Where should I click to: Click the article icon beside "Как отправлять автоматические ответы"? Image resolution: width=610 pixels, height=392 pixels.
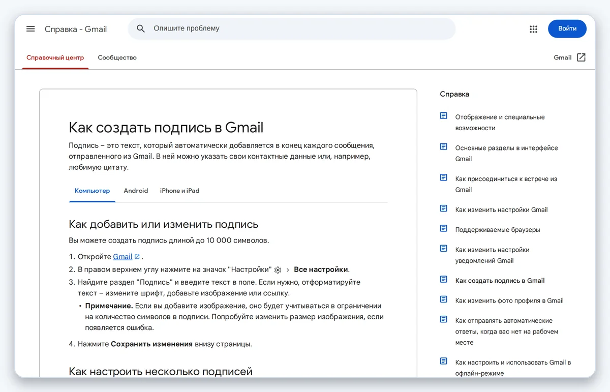click(x=444, y=320)
